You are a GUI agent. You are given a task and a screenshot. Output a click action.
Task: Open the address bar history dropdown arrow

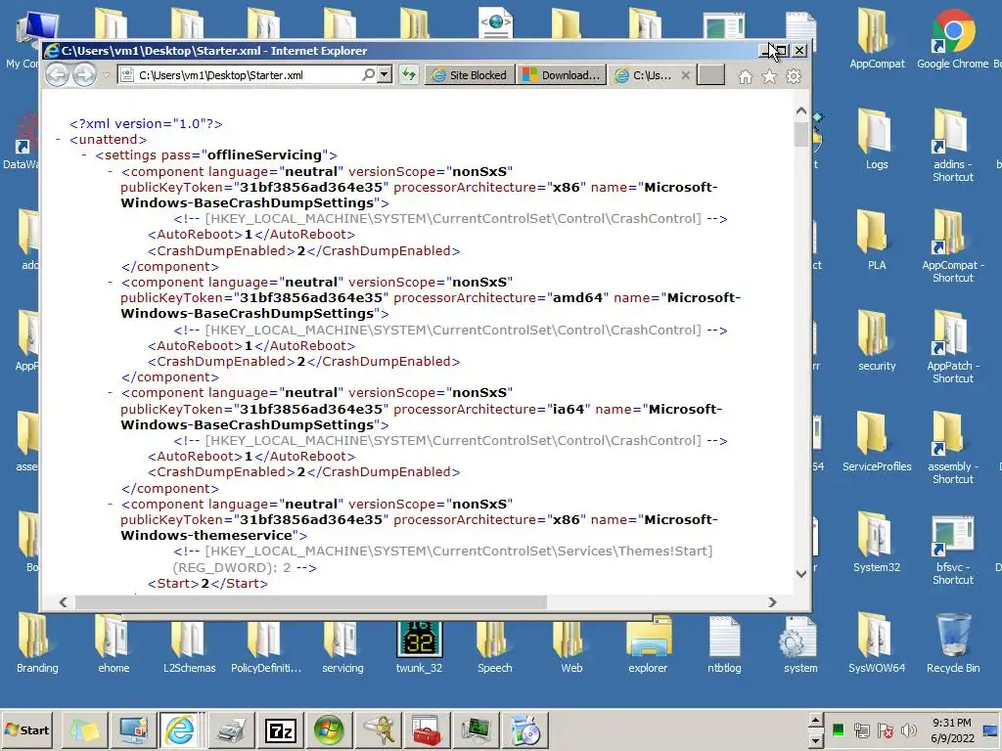[x=384, y=74]
